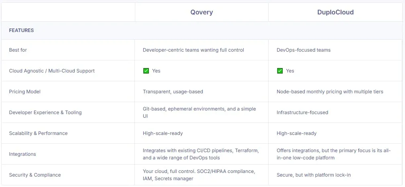Click 'Yes' text in DuploCloud multi-cloud cell
The width and height of the screenshot is (405, 187).
pos(290,71)
